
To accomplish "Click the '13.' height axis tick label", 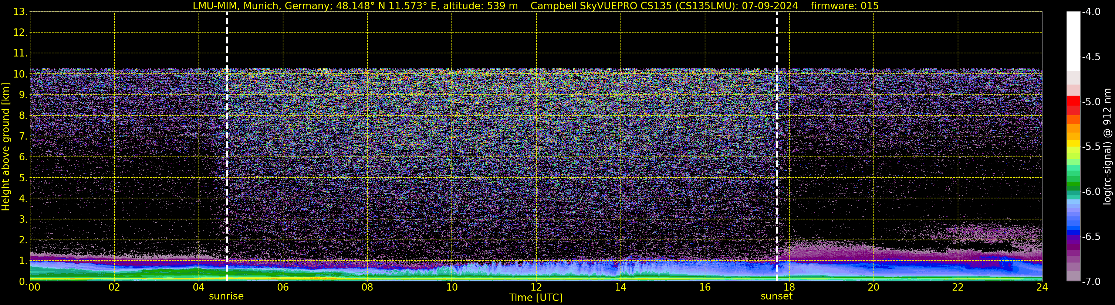I will 21,12.
